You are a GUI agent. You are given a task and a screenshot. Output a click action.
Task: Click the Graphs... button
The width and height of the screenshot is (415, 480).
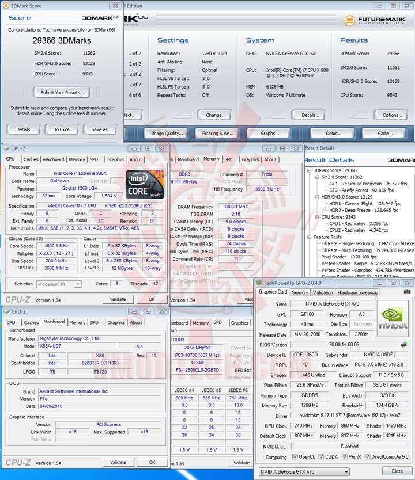[x=270, y=133]
